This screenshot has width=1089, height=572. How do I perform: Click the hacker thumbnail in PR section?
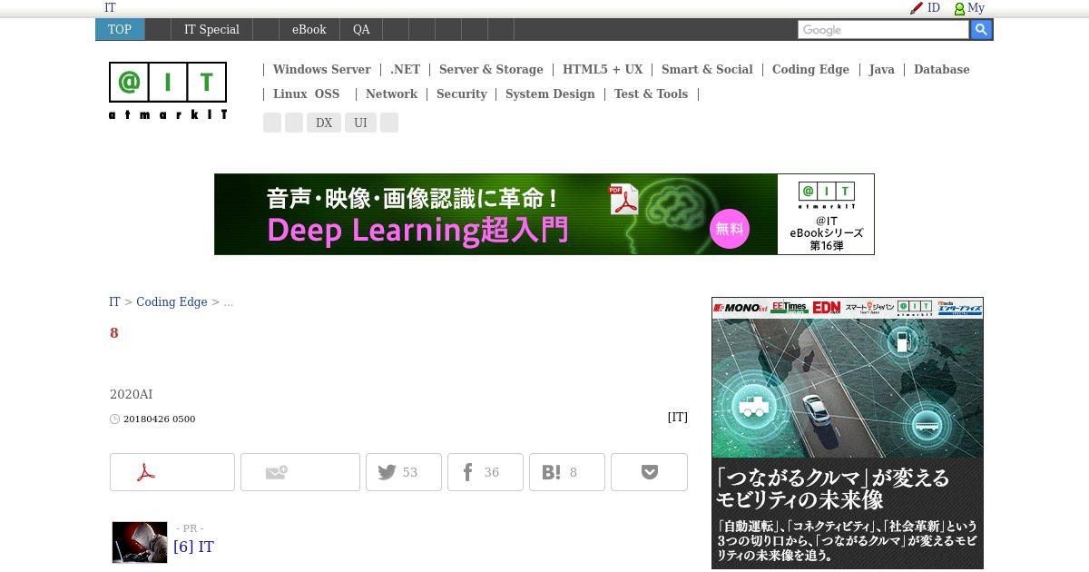tap(140, 542)
